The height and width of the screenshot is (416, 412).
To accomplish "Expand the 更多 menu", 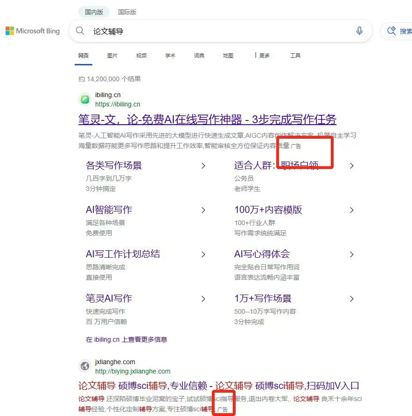I will (x=262, y=56).
